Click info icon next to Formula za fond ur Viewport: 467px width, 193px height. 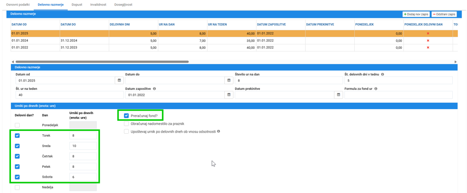[x=377, y=89]
